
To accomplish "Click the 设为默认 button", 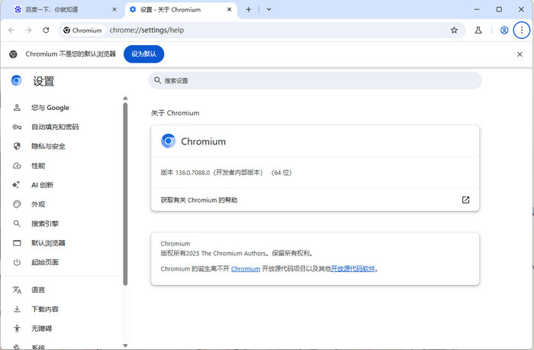I will tap(143, 54).
